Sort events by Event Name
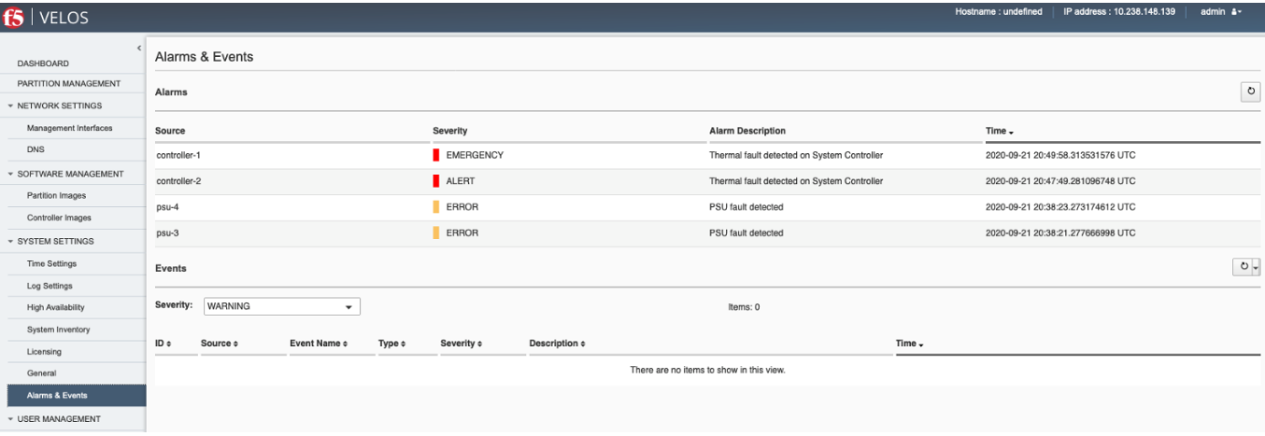Screen dimensions: 1265x436 pos(319,344)
